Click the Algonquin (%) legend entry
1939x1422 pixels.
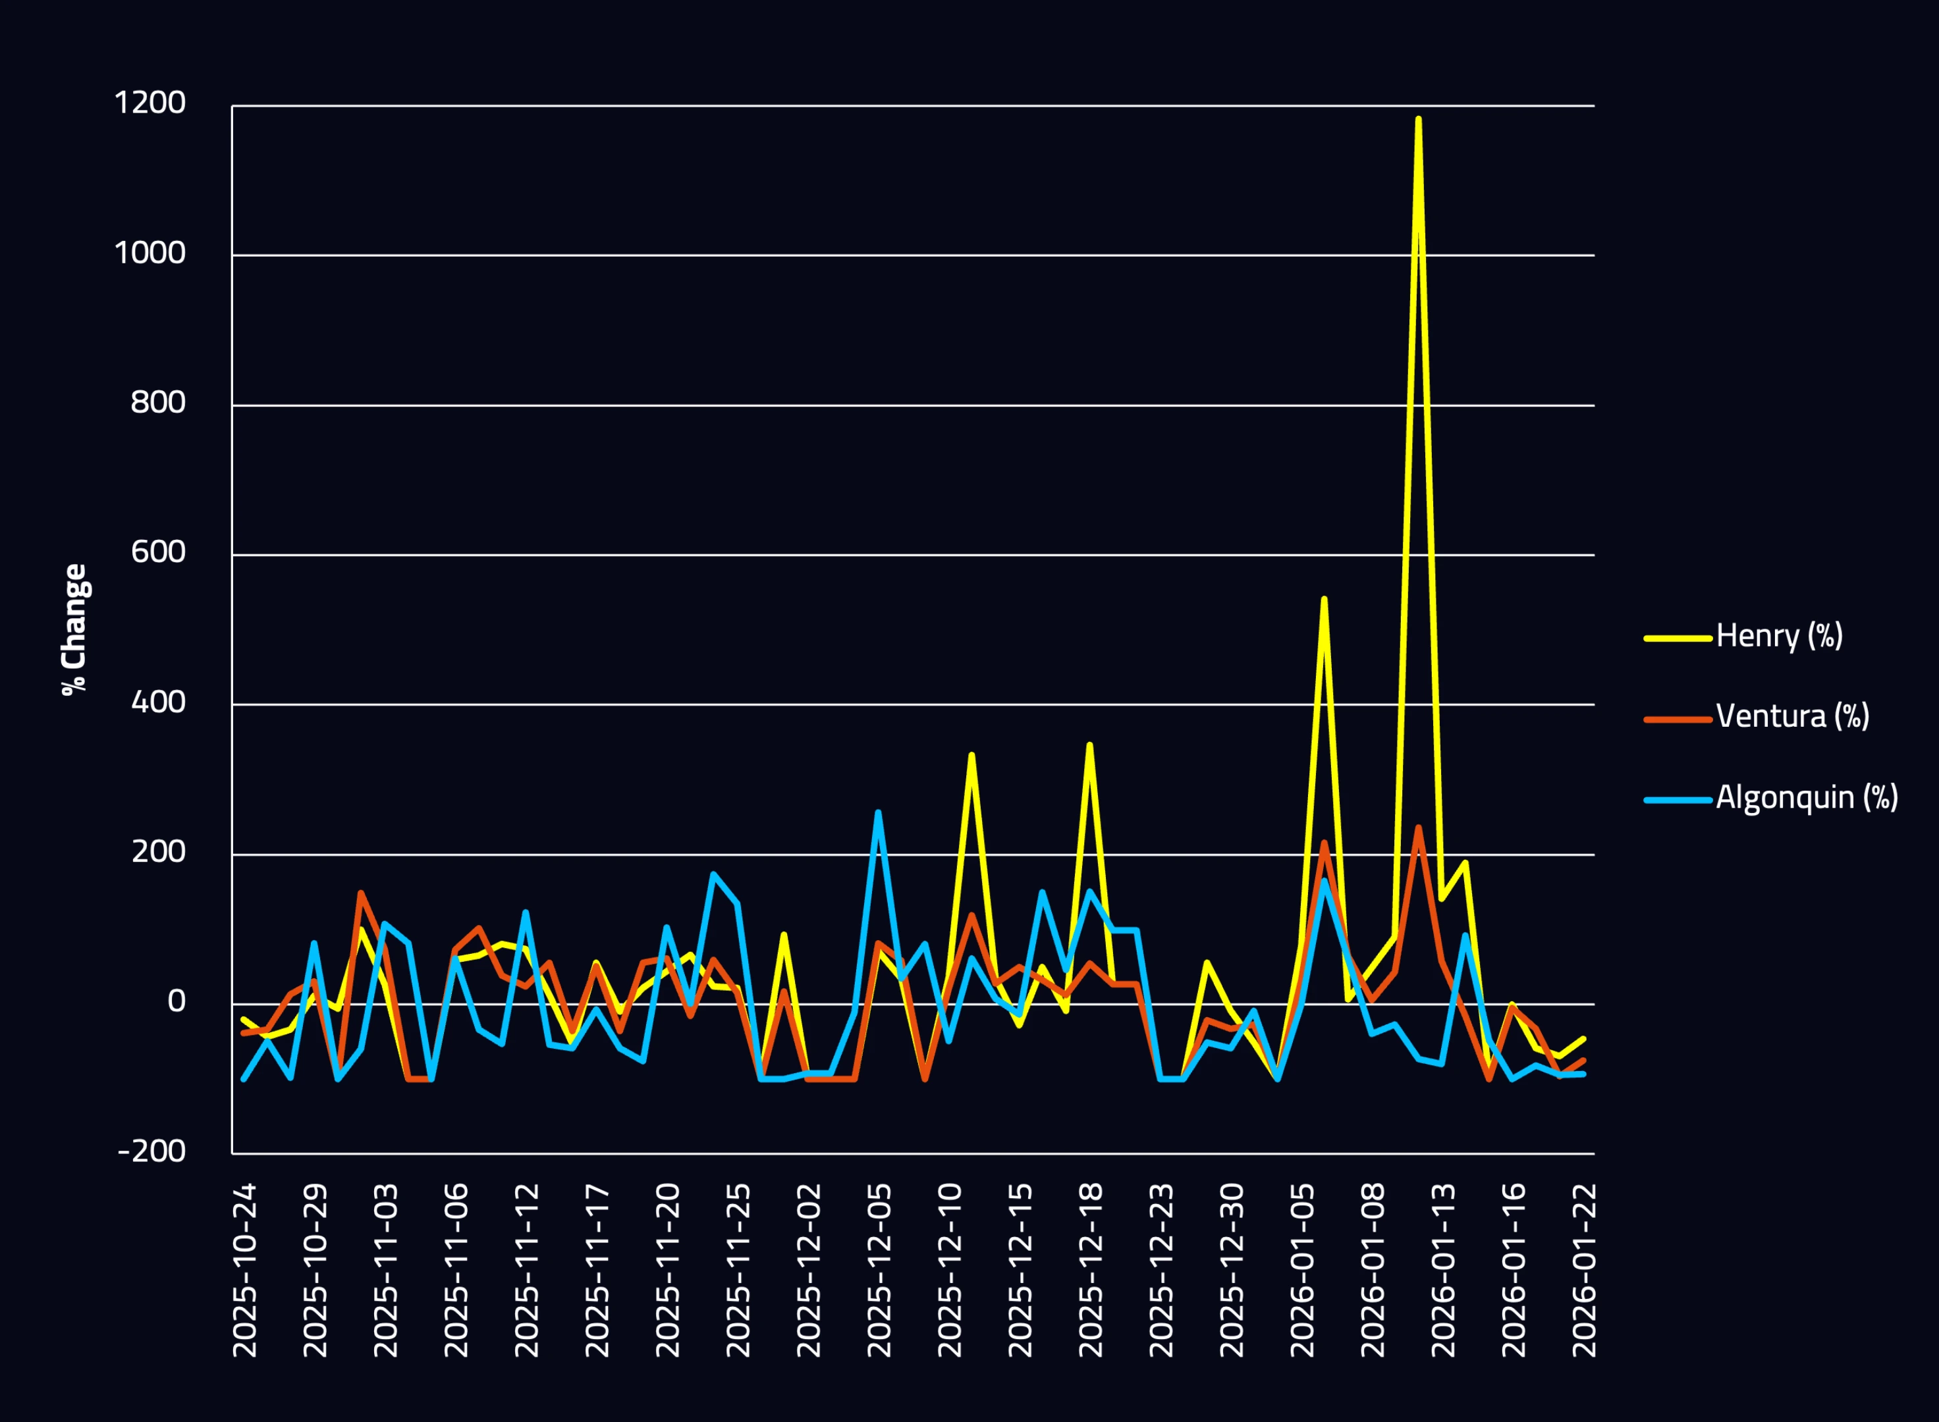(x=1807, y=798)
